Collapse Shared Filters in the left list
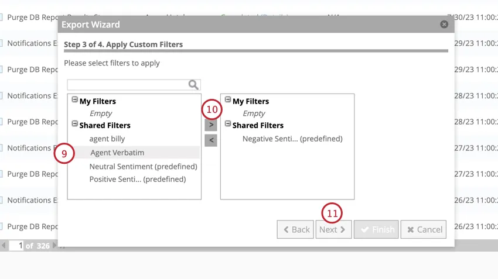The height and width of the screenshot is (279, 498). [75, 124]
